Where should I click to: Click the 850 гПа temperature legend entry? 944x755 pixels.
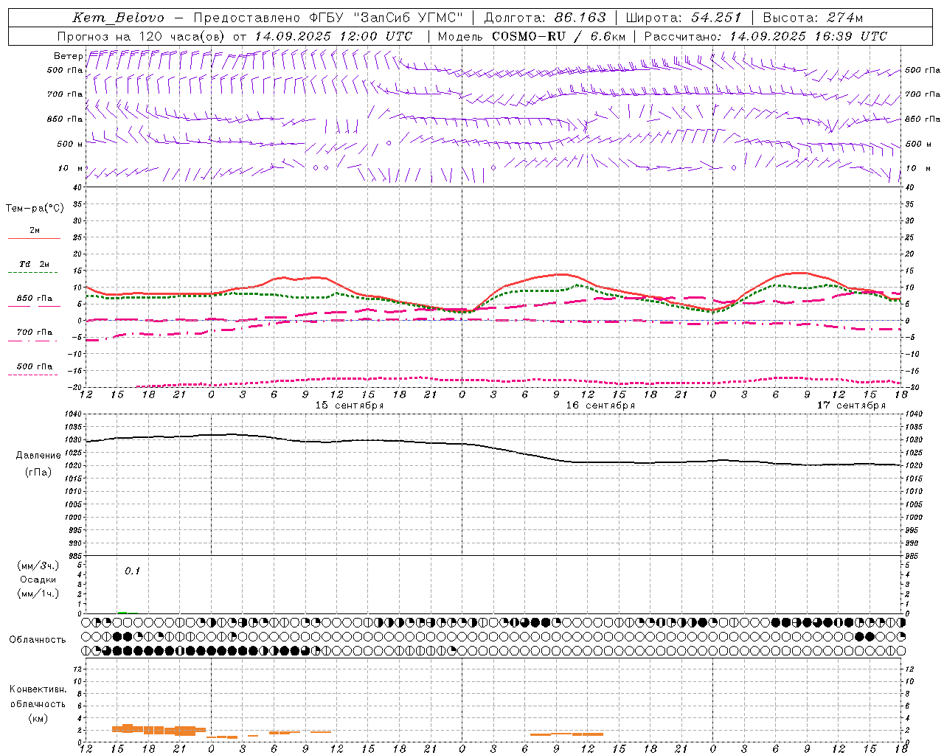click(35, 299)
